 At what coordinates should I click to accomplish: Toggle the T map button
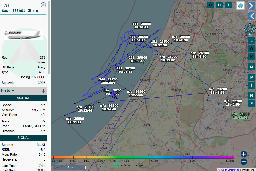(228, 5)
